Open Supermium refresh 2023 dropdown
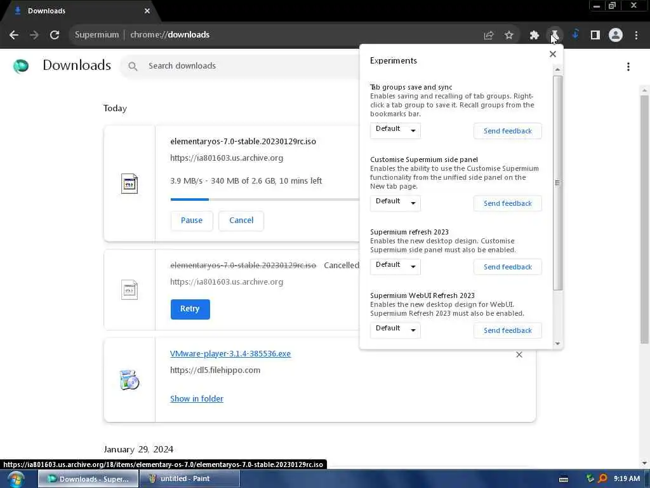The height and width of the screenshot is (488, 650). pyautogui.click(x=395, y=266)
